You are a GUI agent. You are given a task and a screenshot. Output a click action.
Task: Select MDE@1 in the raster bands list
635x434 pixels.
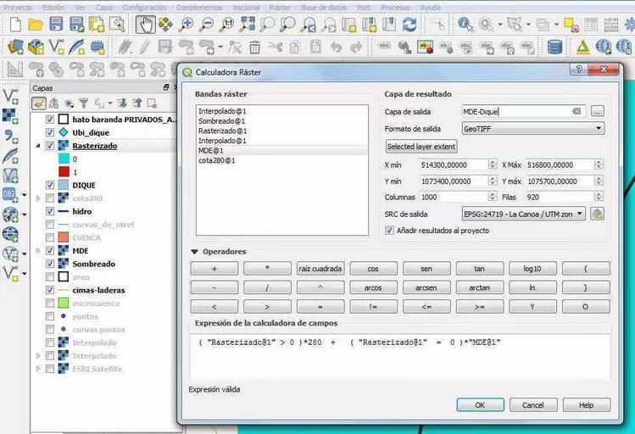coord(211,150)
